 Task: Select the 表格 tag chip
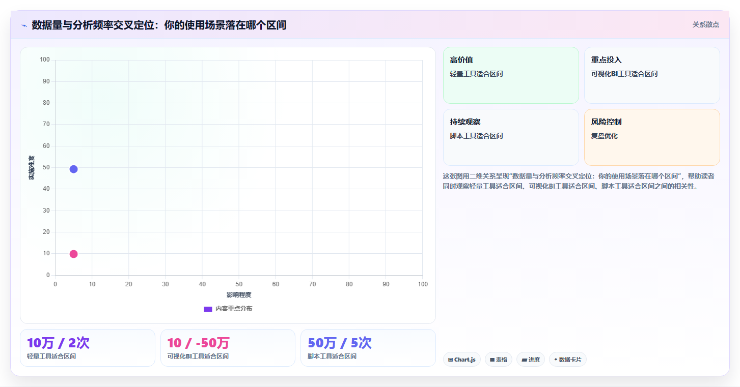499,360
